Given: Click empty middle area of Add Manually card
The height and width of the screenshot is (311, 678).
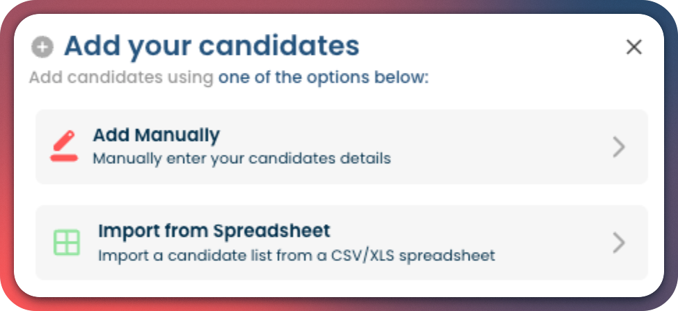Looking at the screenshot, I should coord(487,146).
